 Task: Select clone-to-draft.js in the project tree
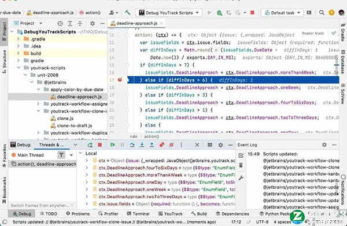[75, 125]
